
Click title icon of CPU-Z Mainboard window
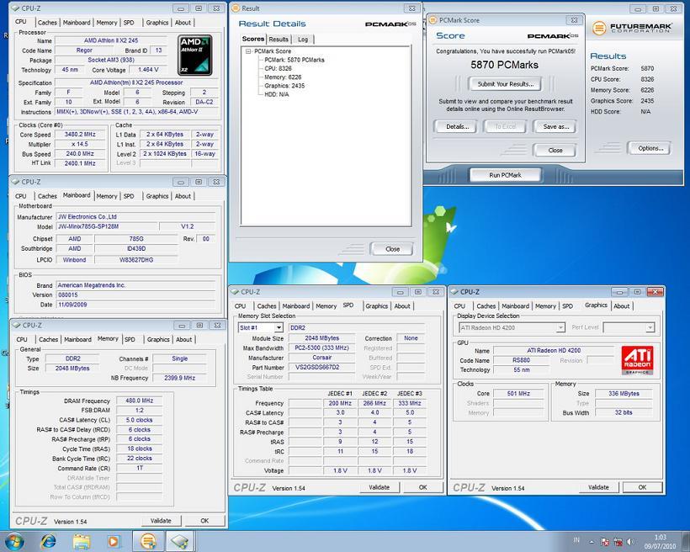(15, 182)
